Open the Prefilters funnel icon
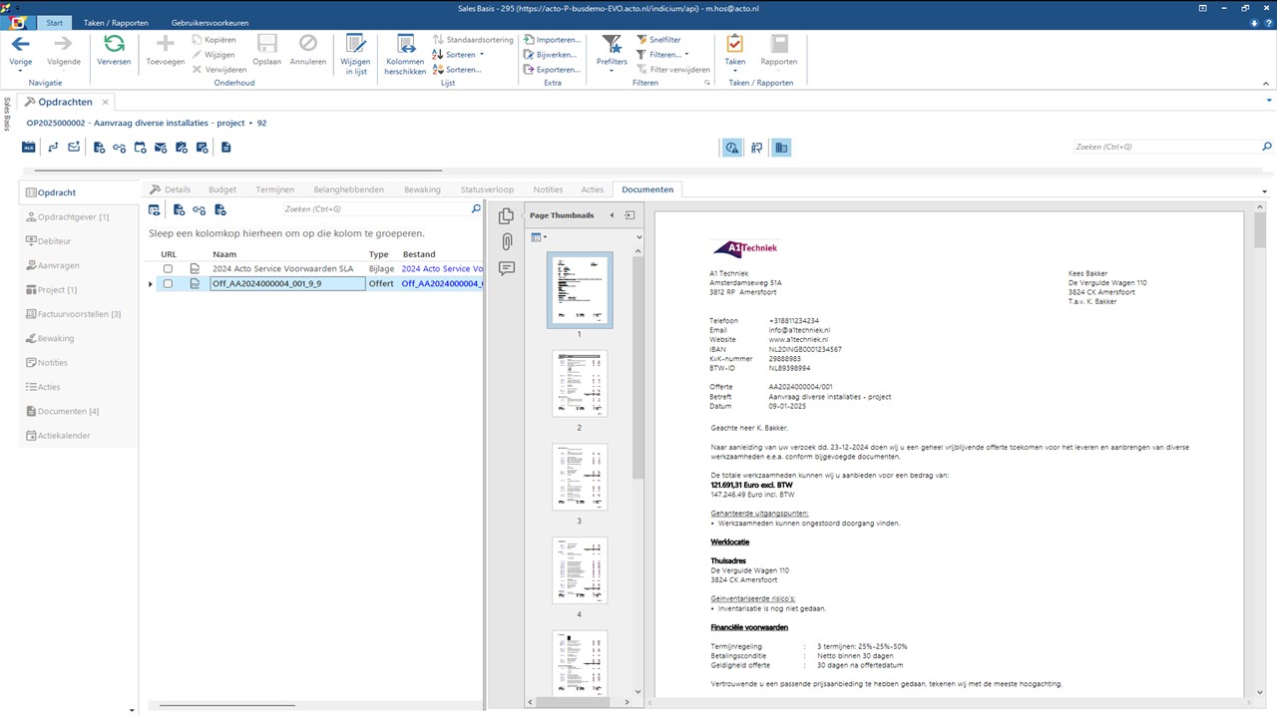The image size is (1277, 718). pyautogui.click(x=612, y=44)
